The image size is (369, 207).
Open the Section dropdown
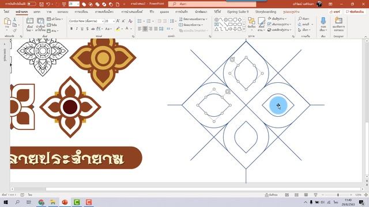click(x=53, y=30)
